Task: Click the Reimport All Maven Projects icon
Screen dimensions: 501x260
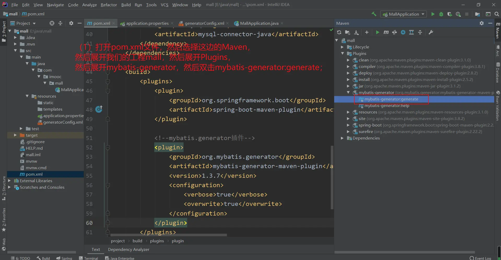Action: coord(339,32)
